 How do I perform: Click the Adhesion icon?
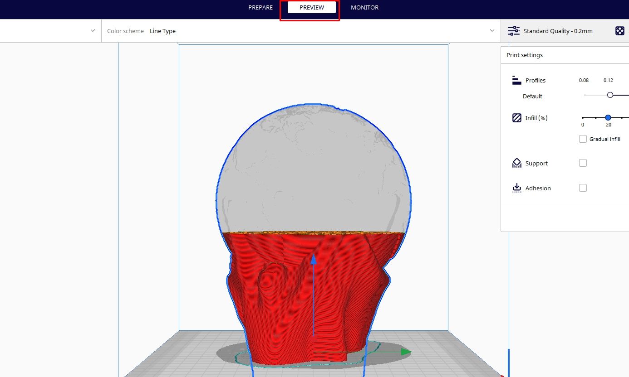tap(517, 188)
